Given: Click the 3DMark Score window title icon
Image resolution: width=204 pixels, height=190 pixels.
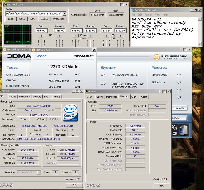Looking at the screenshot, I should 33,50.
